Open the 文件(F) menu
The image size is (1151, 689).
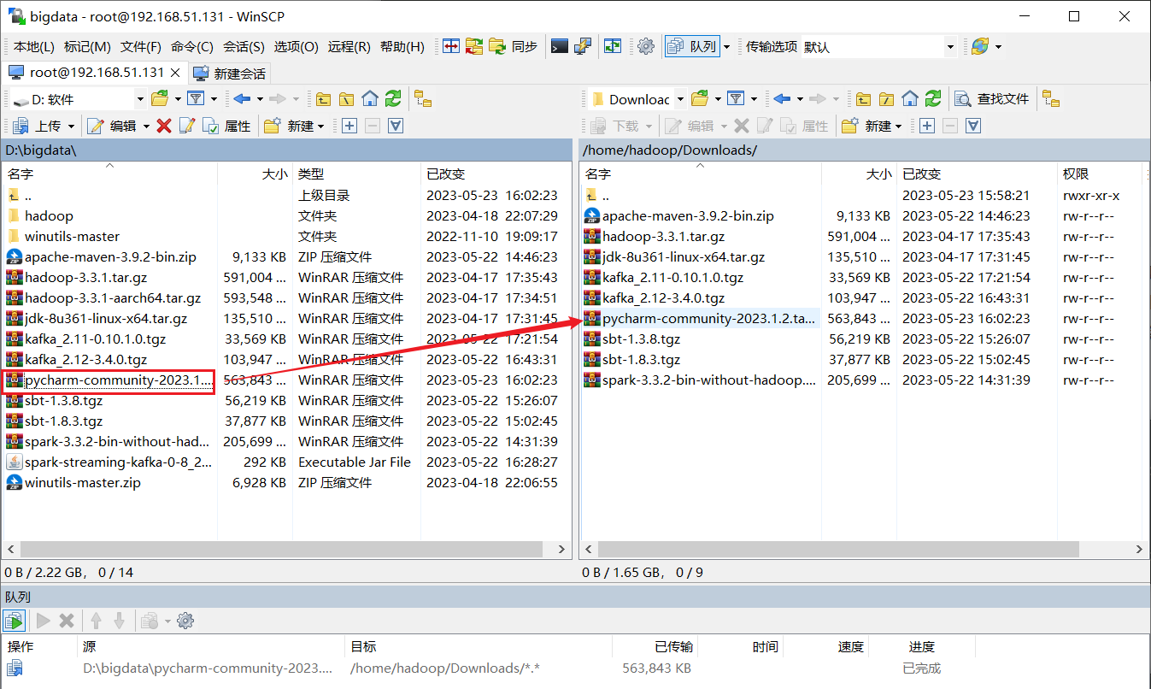pyautogui.click(x=141, y=47)
